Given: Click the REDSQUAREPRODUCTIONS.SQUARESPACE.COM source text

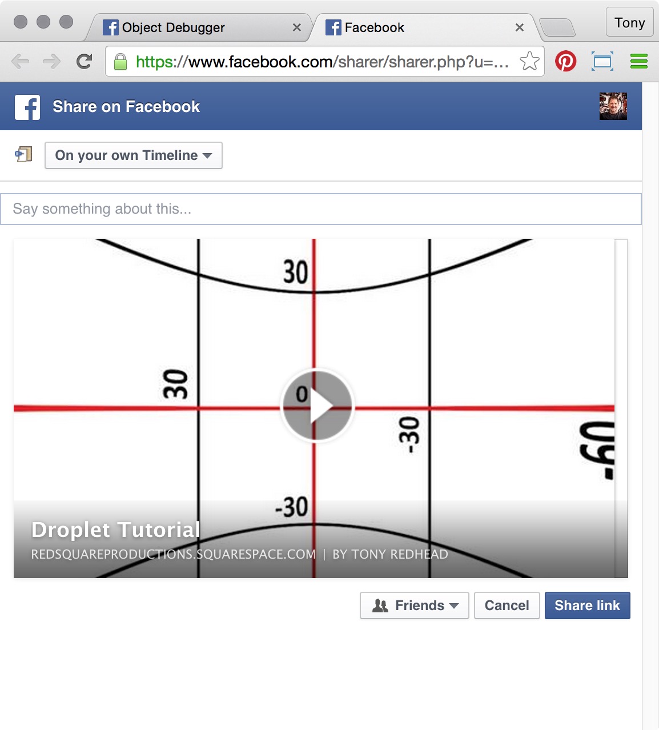Looking at the screenshot, I should 174,554.
